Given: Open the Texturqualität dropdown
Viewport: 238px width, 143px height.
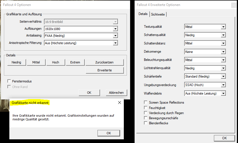Looking at the screenshot, I should pos(205,27).
